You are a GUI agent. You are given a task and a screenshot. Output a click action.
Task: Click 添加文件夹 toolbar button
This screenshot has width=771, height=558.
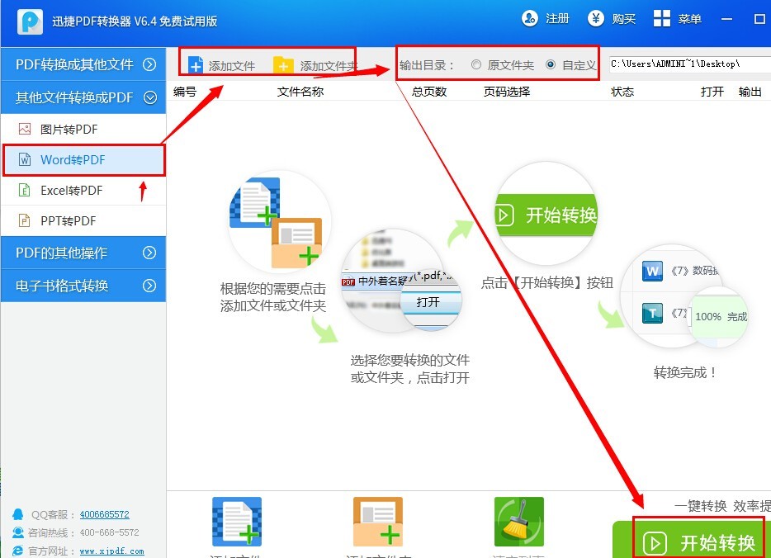315,65
